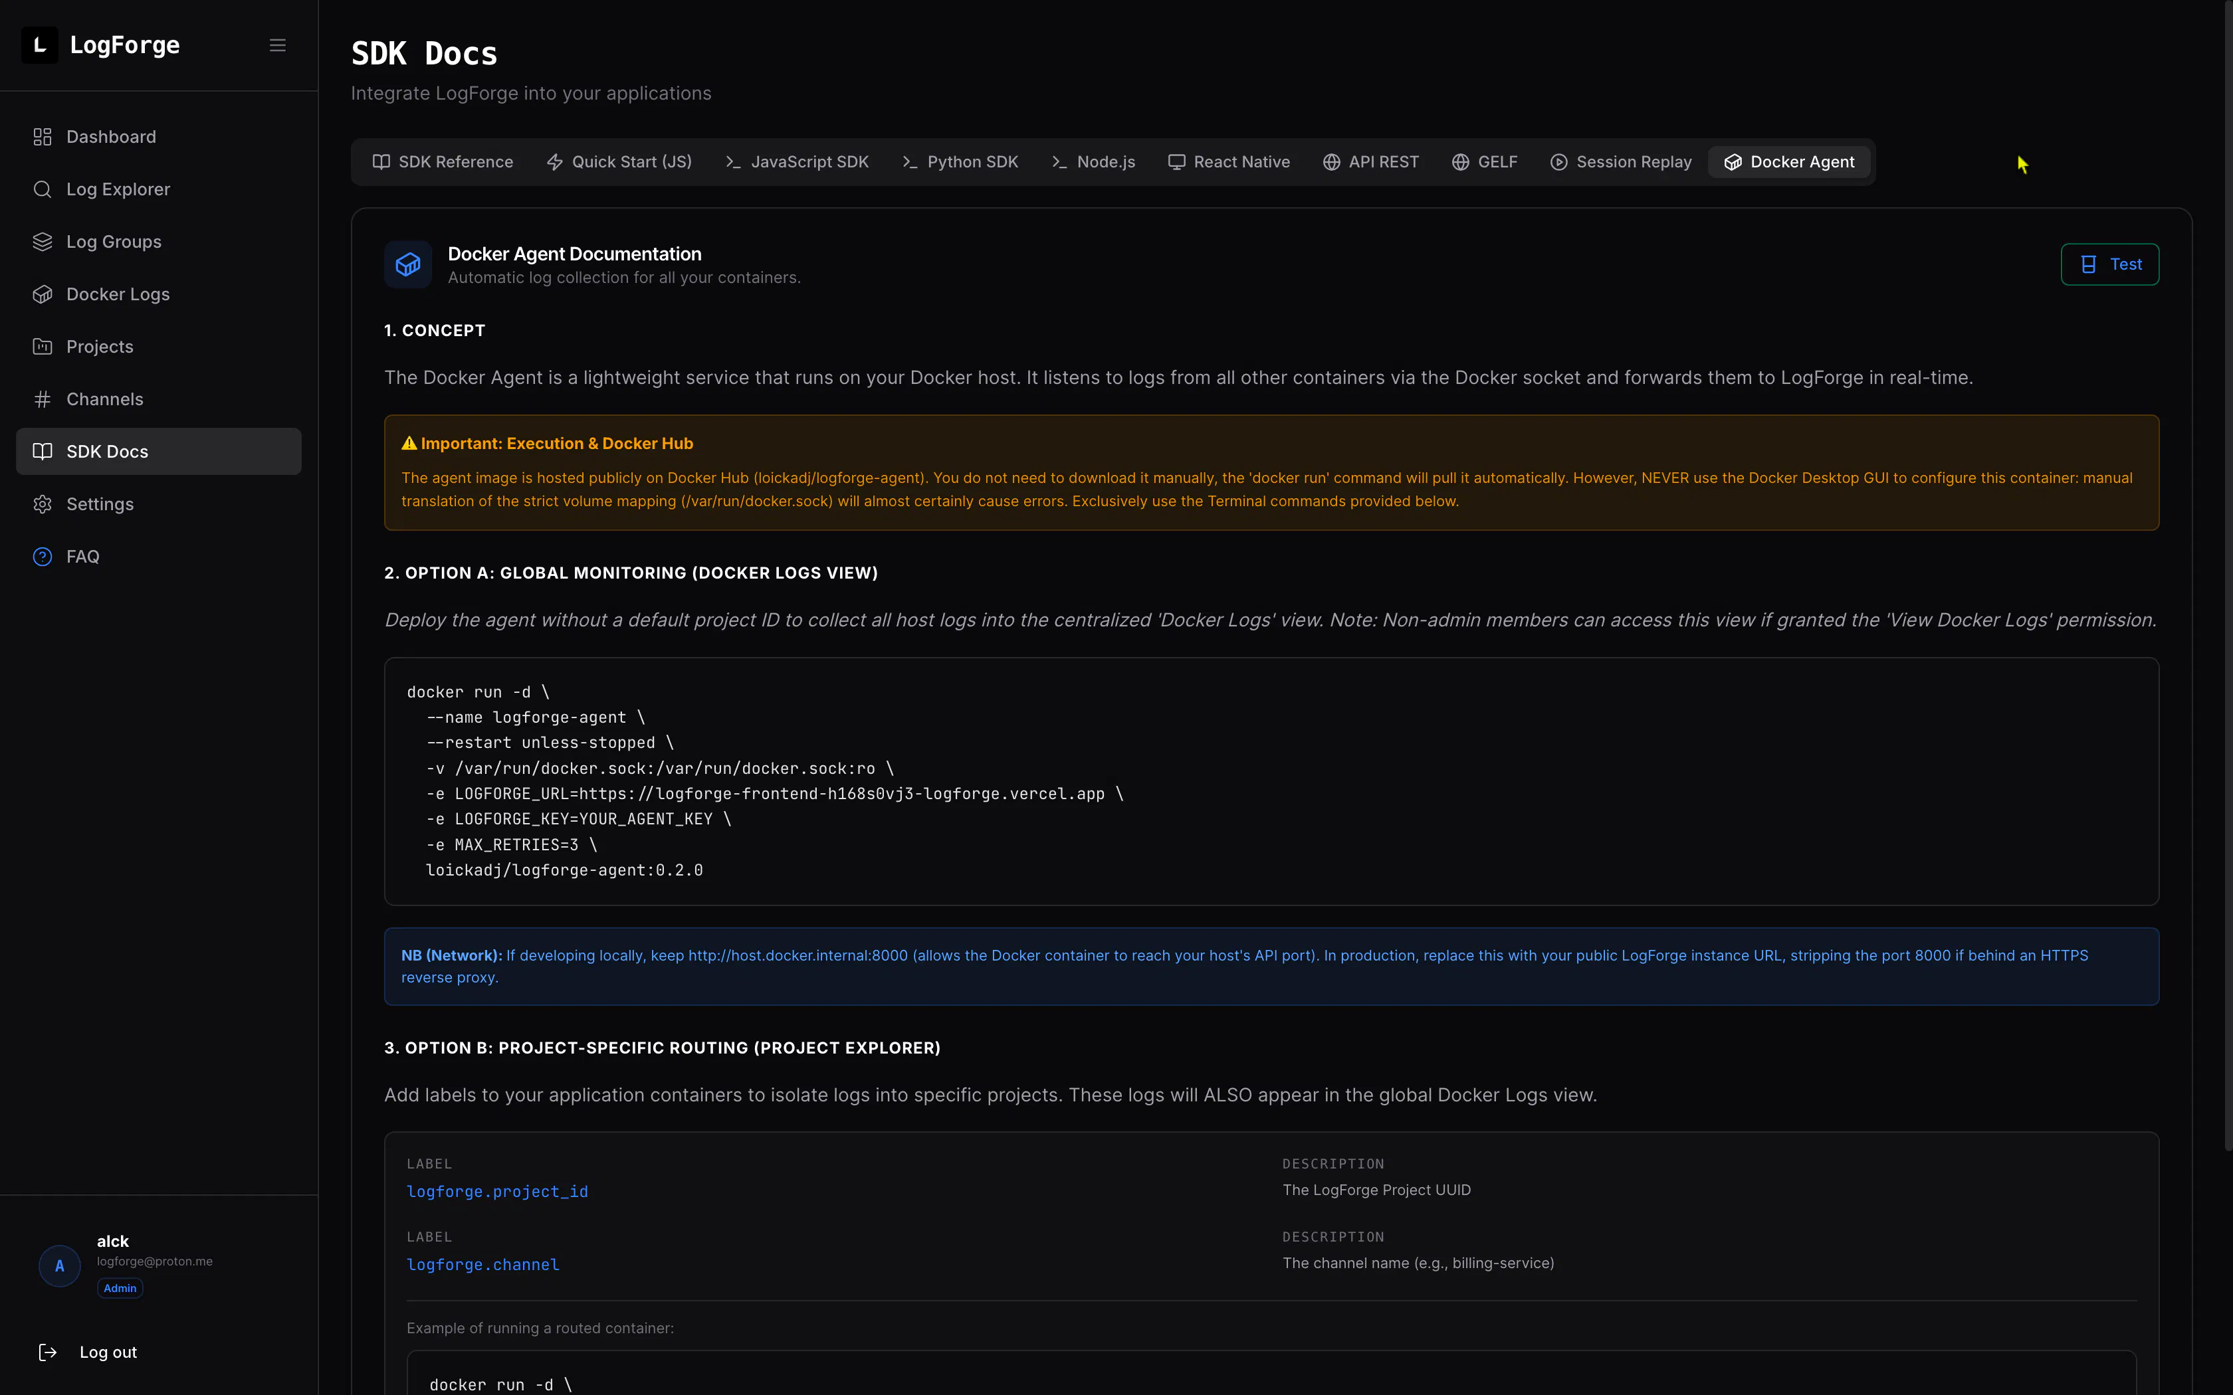
Task: Select the JavaScript SDK tab
Action: (x=797, y=161)
